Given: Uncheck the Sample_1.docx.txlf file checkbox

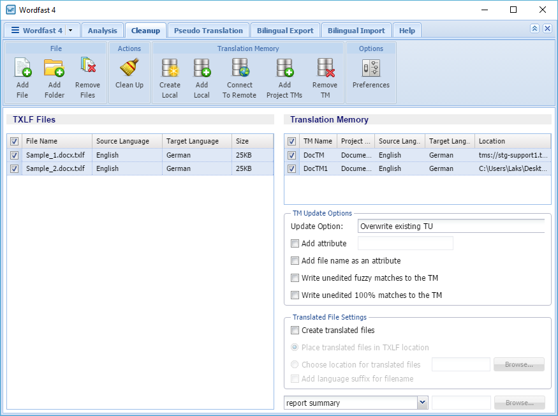Looking at the screenshot, I should click(14, 155).
